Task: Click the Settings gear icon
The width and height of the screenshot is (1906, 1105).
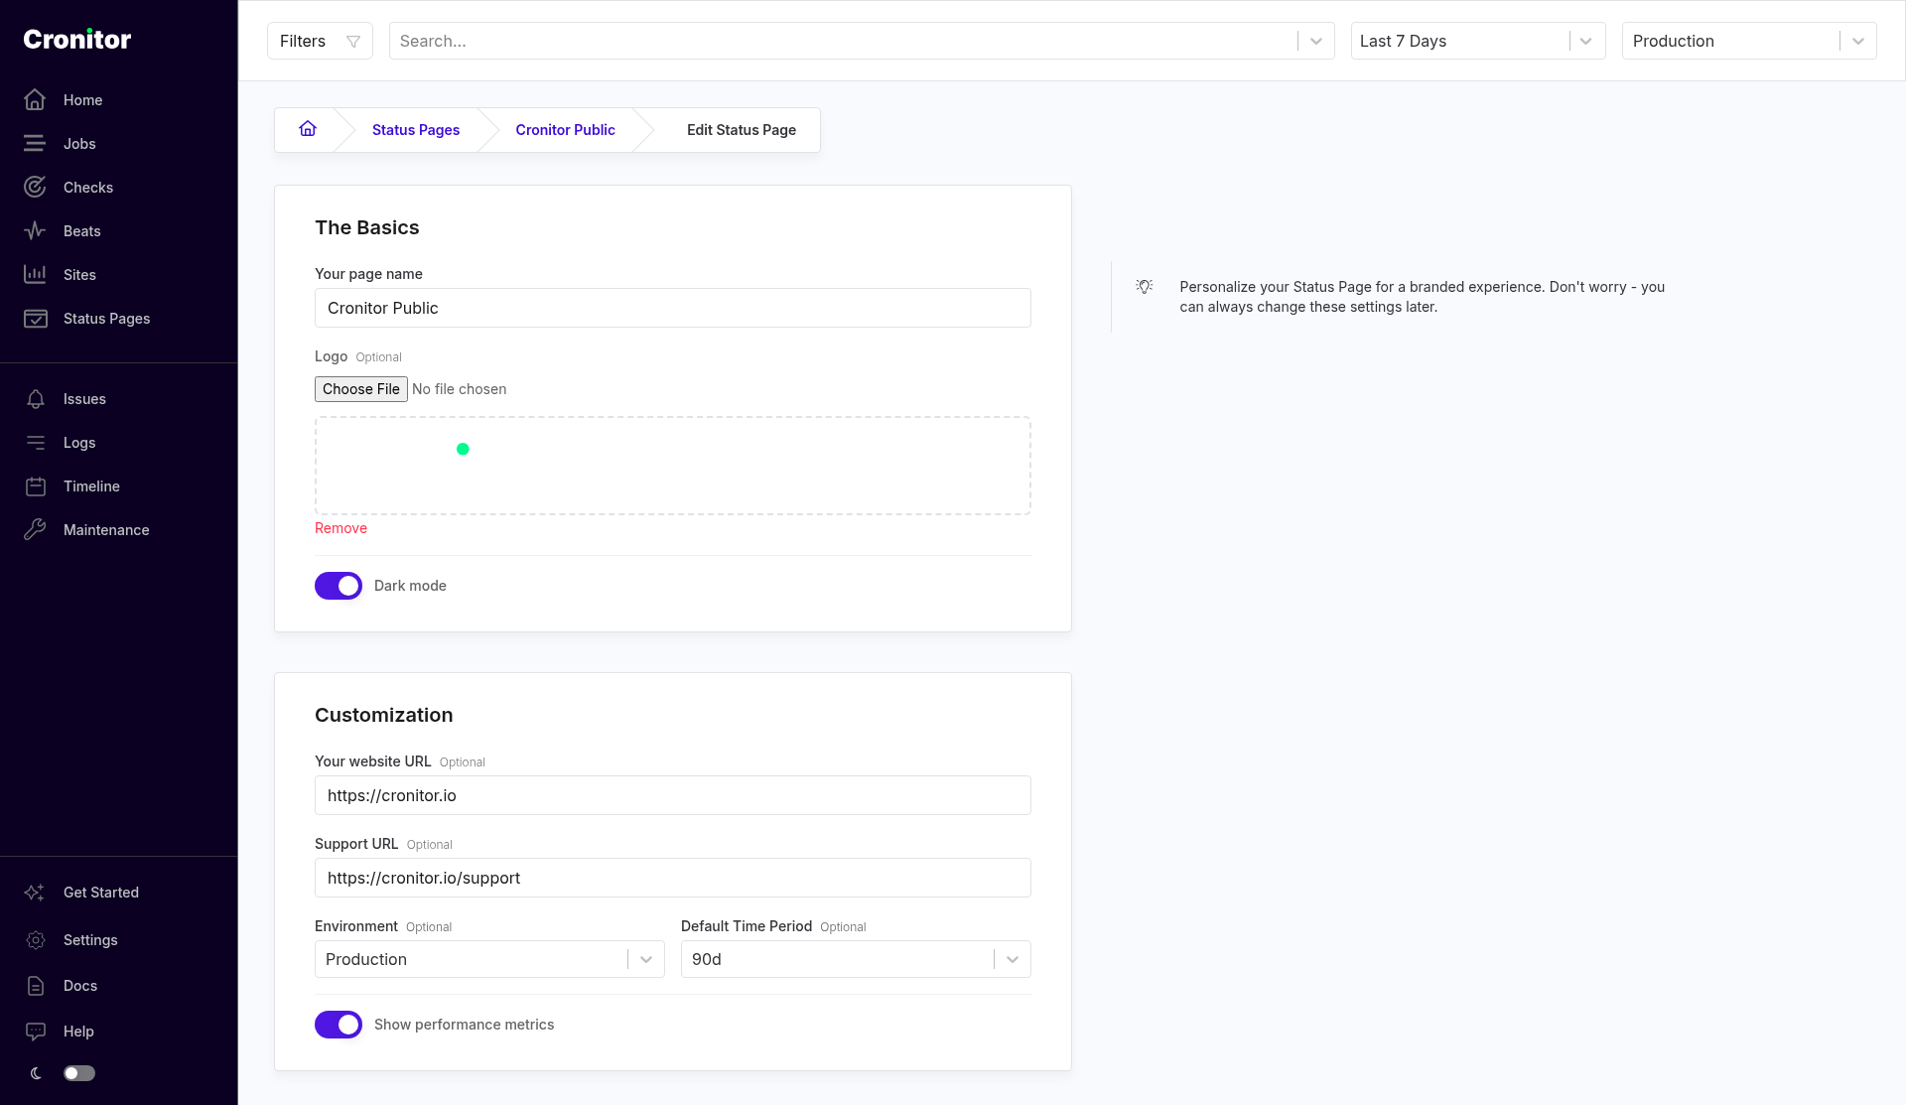Action: [35, 940]
